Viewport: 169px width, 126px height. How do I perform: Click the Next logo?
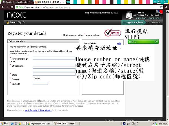click(x=17, y=15)
